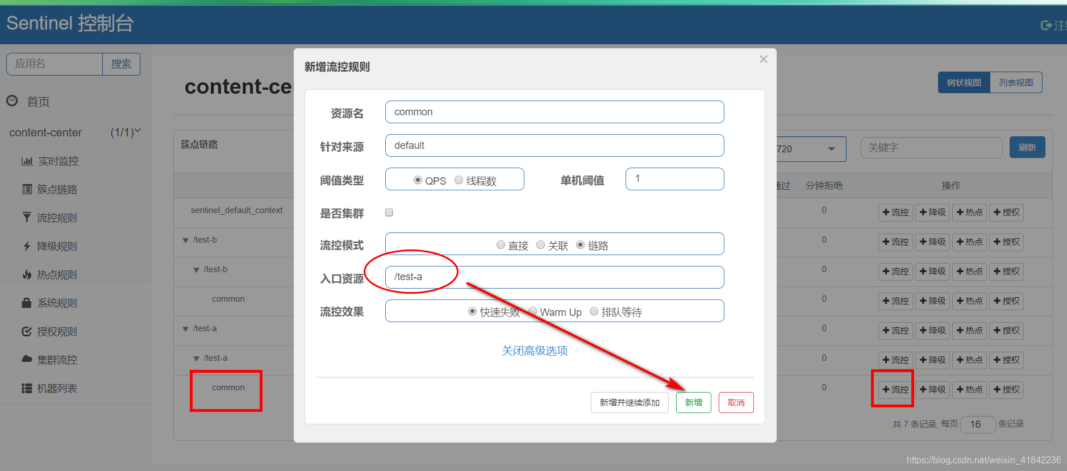Screen dimensions: 1067x471
Task: Select 关联 flow control mode
Action: pos(541,245)
